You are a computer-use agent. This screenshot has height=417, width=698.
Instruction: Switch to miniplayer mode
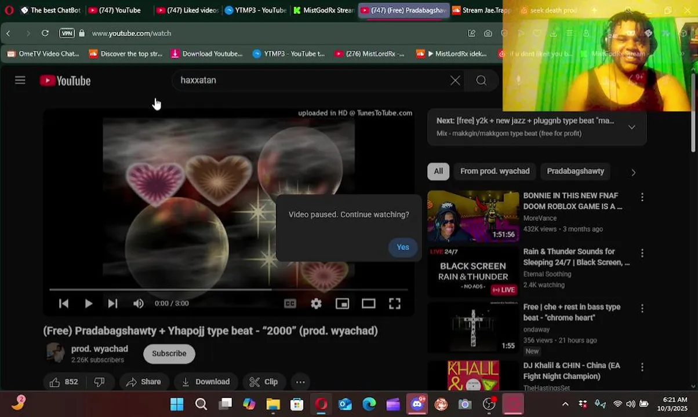point(343,303)
